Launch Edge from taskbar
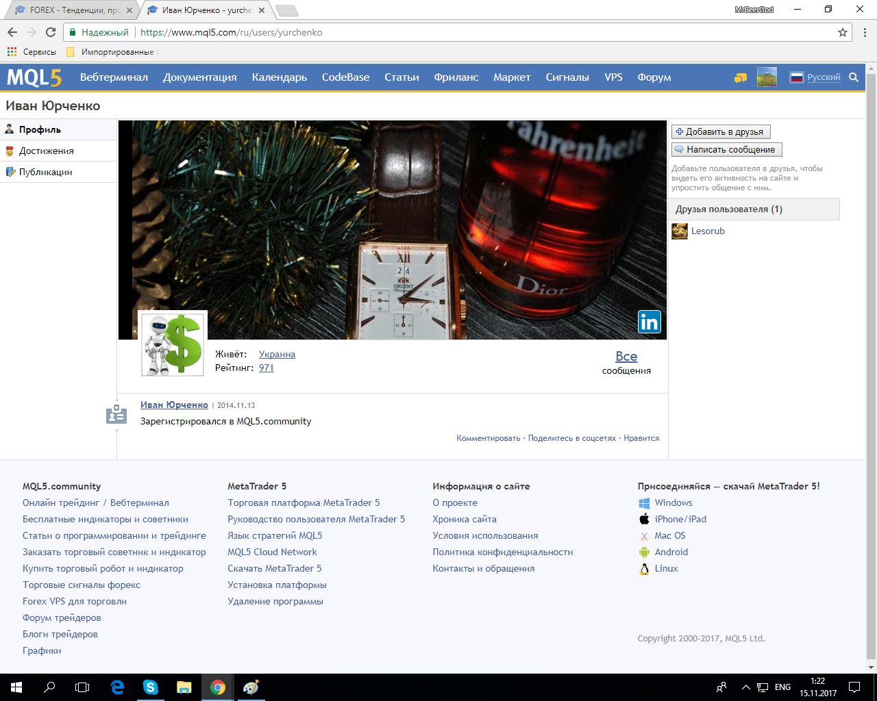 tap(118, 687)
